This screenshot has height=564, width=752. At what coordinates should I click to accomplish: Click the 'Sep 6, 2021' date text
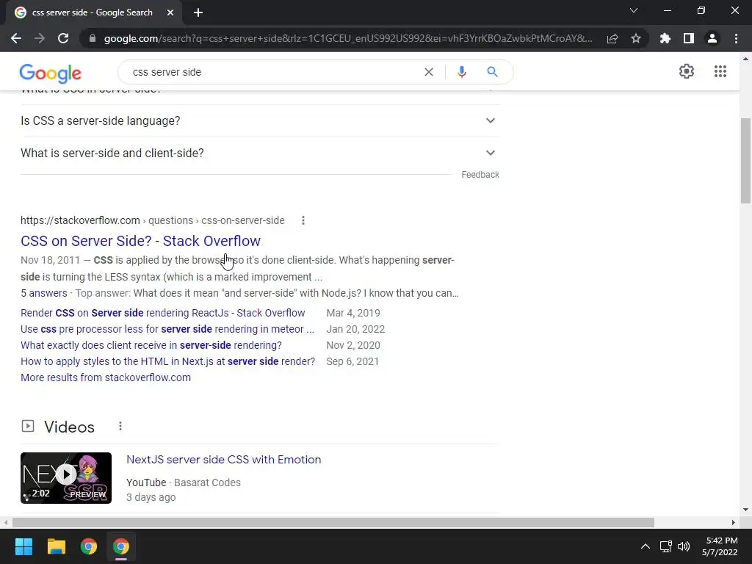(352, 361)
